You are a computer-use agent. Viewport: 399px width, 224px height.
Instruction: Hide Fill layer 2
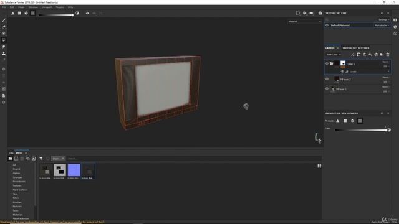pos(327,79)
